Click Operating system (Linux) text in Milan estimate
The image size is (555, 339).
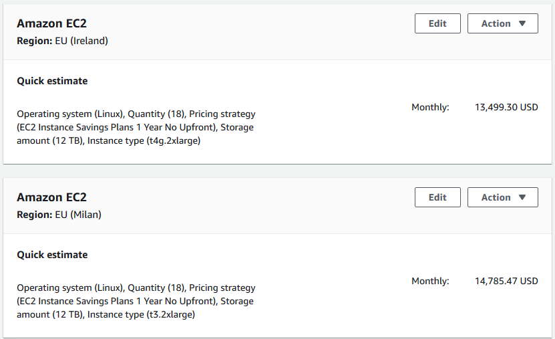coord(70,288)
